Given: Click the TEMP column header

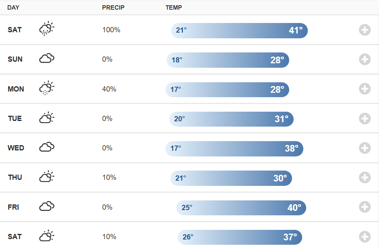Looking at the screenshot, I should pos(174,8).
